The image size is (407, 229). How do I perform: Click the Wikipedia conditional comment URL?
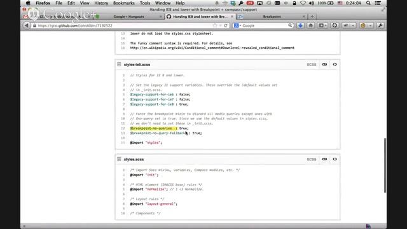coord(212,48)
